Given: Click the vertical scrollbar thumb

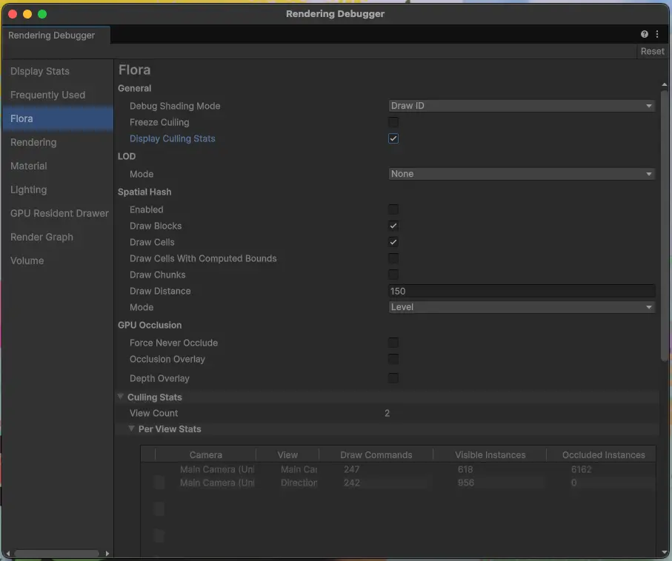Looking at the screenshot, I should coord(665,225).
